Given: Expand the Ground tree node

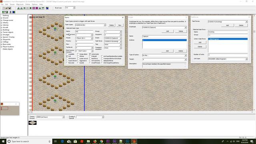Looking at the screenshot, I should (x=2, y=18).
